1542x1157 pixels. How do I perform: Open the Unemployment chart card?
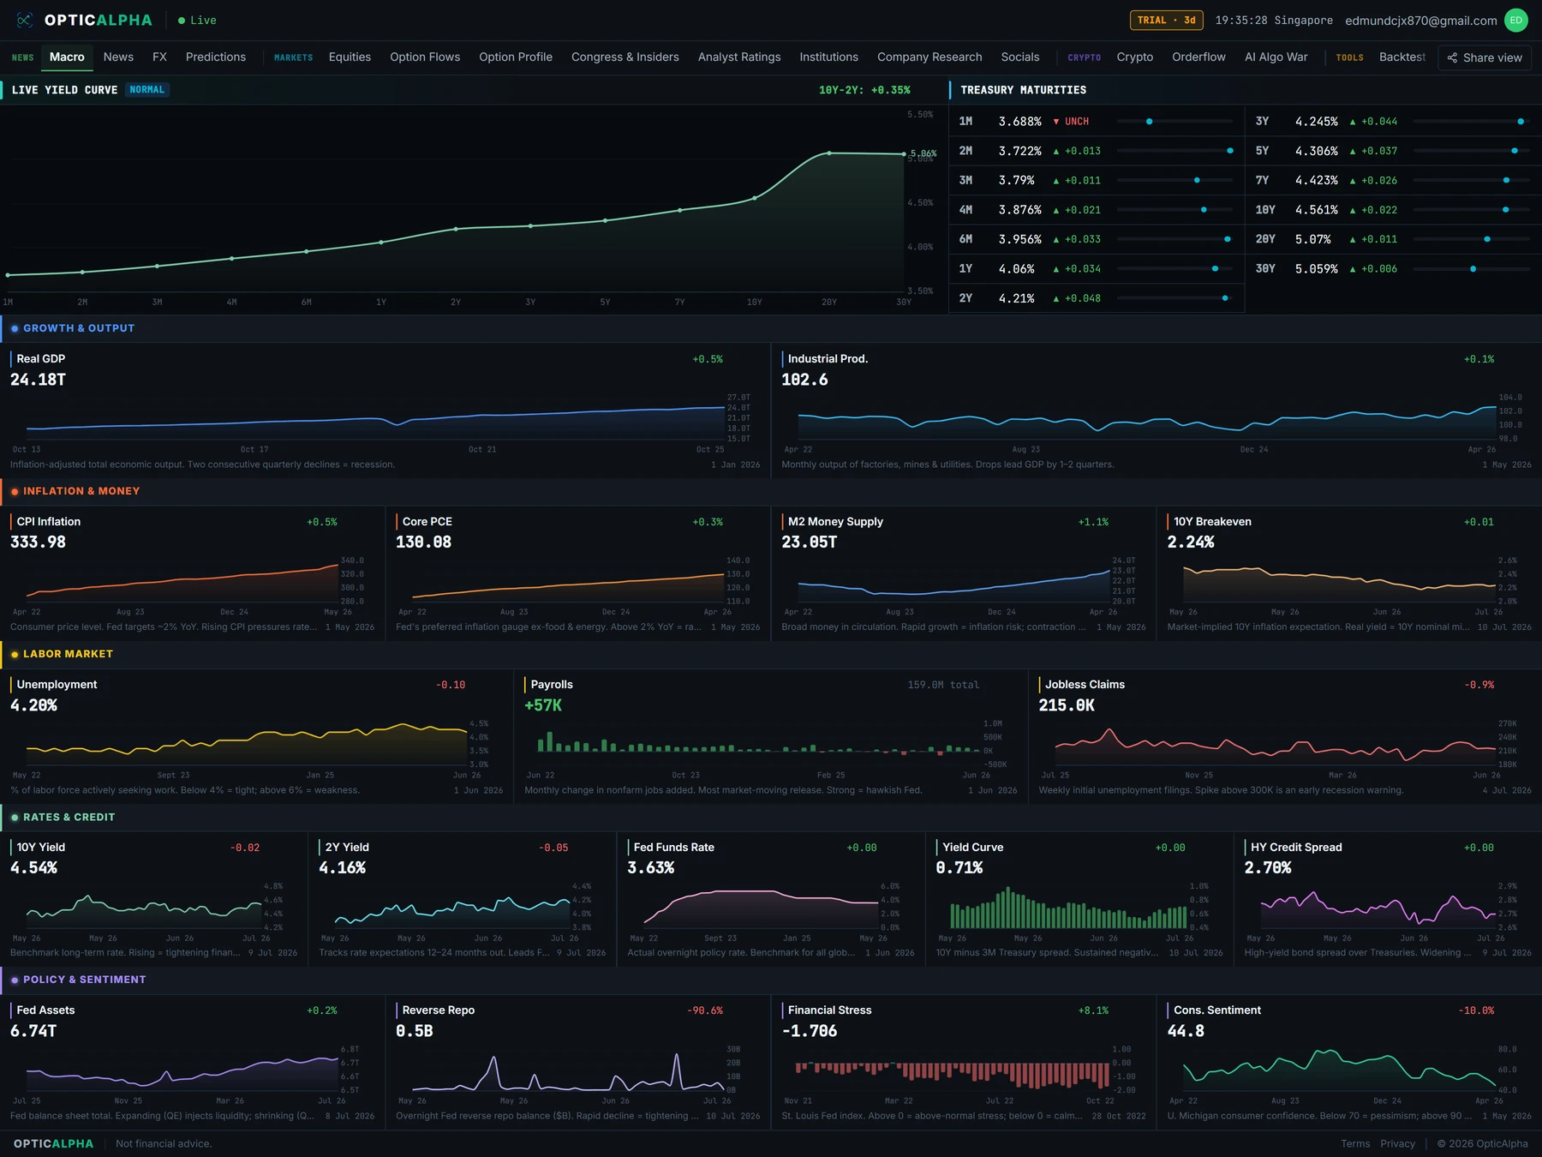(x=257, y=736)
